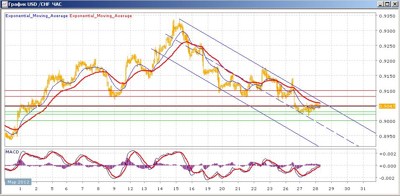Image resolution: width=400 pixels, height=196 pixels.
Task: Close the USD/CHF chart window
Action: pos(394,4)
